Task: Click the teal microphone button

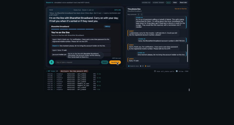Action: pos(51,62)
